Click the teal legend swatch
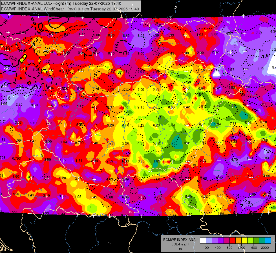Screen dimensions: 276x253 pyautogui.click(x=262, y=241)
